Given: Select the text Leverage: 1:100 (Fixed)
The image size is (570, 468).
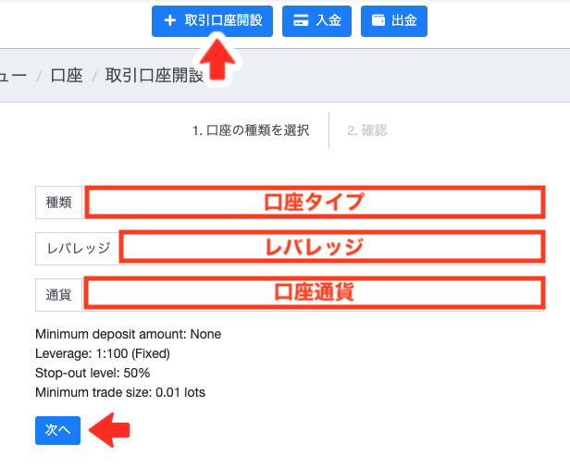Looking at the screenshot, I should [x=103, y=353].
